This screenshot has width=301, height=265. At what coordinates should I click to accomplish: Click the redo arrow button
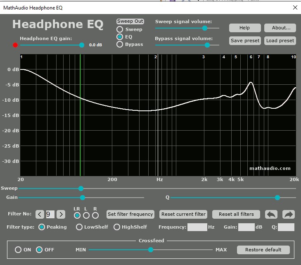[289, 214]
